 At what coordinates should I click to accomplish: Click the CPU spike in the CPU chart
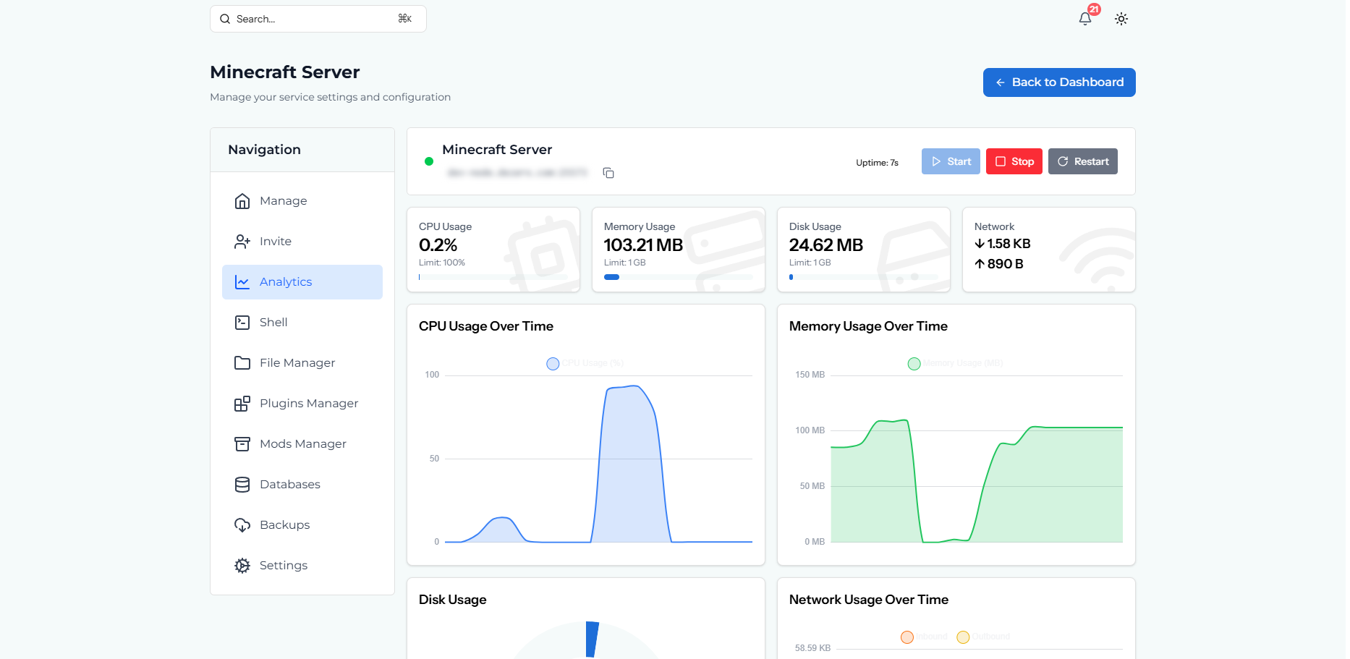tap(632, 463)
